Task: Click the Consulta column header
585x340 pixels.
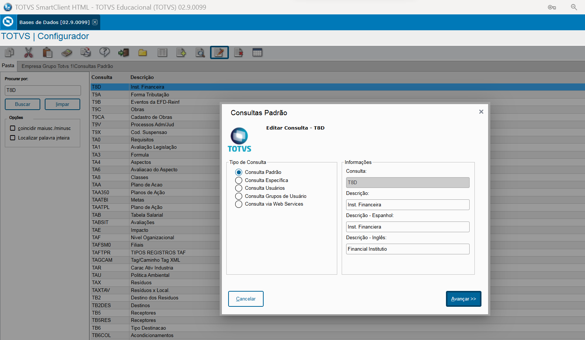Action: coord(102,78)
